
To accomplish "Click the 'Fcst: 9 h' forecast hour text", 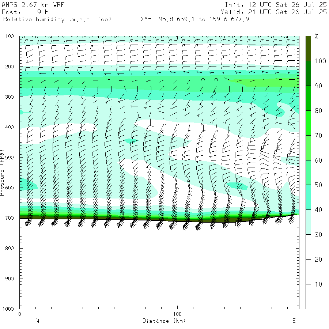I will click(25, 12).
